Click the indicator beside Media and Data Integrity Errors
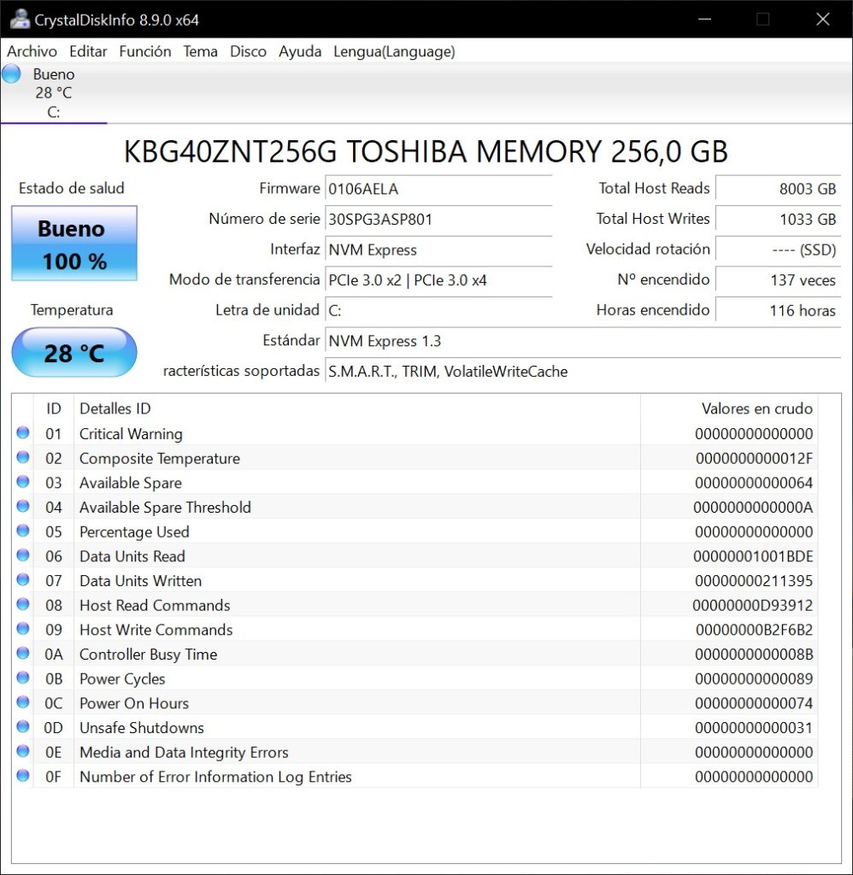This screenshot has height=875, width=853. click(x=23, y=752)
